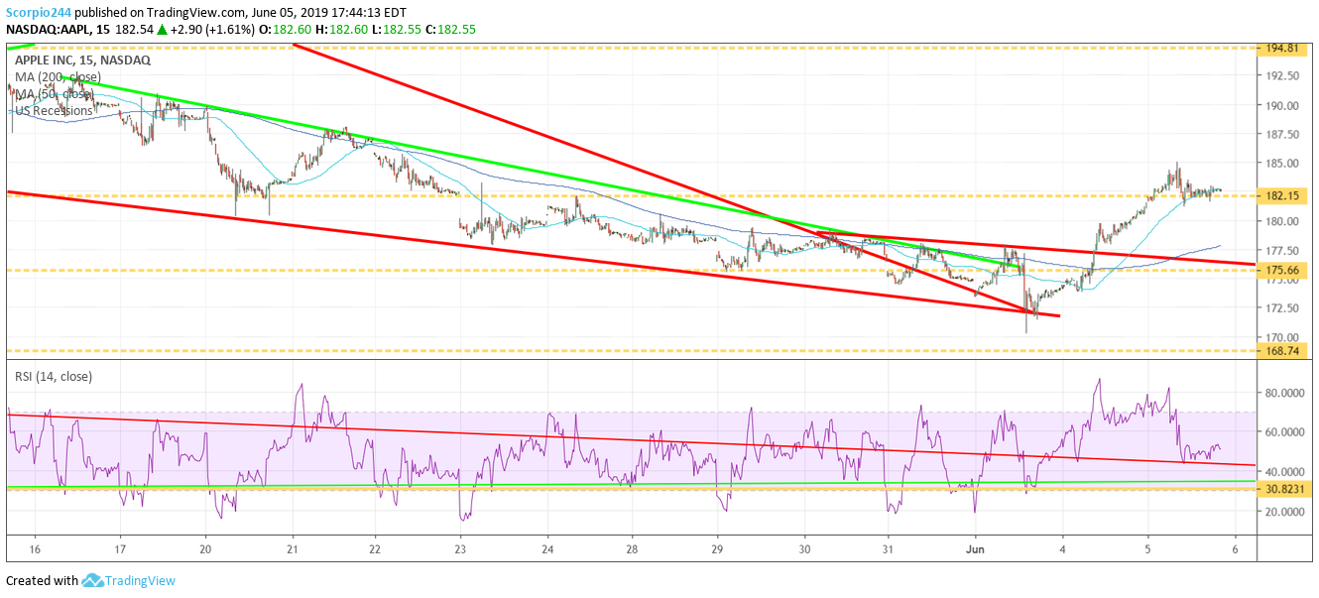Click the 40.0000 RSI axis label
1319x598 pixels.
coord(1287,472)
